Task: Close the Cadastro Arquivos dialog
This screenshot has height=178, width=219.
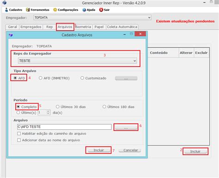Action: click(140, 34)
